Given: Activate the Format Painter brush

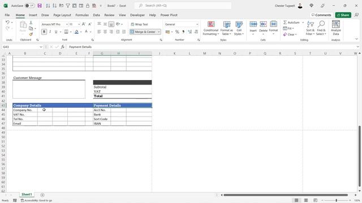Looking at the screenshot, I should coord(31,34).
